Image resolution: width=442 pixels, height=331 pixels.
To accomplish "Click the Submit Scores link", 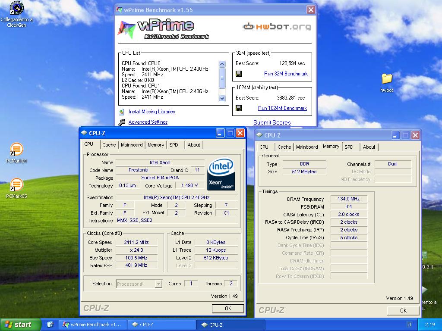I will 272,122.
